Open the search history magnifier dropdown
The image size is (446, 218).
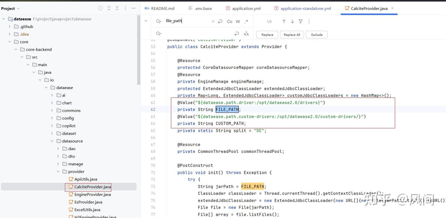point(159,21)
